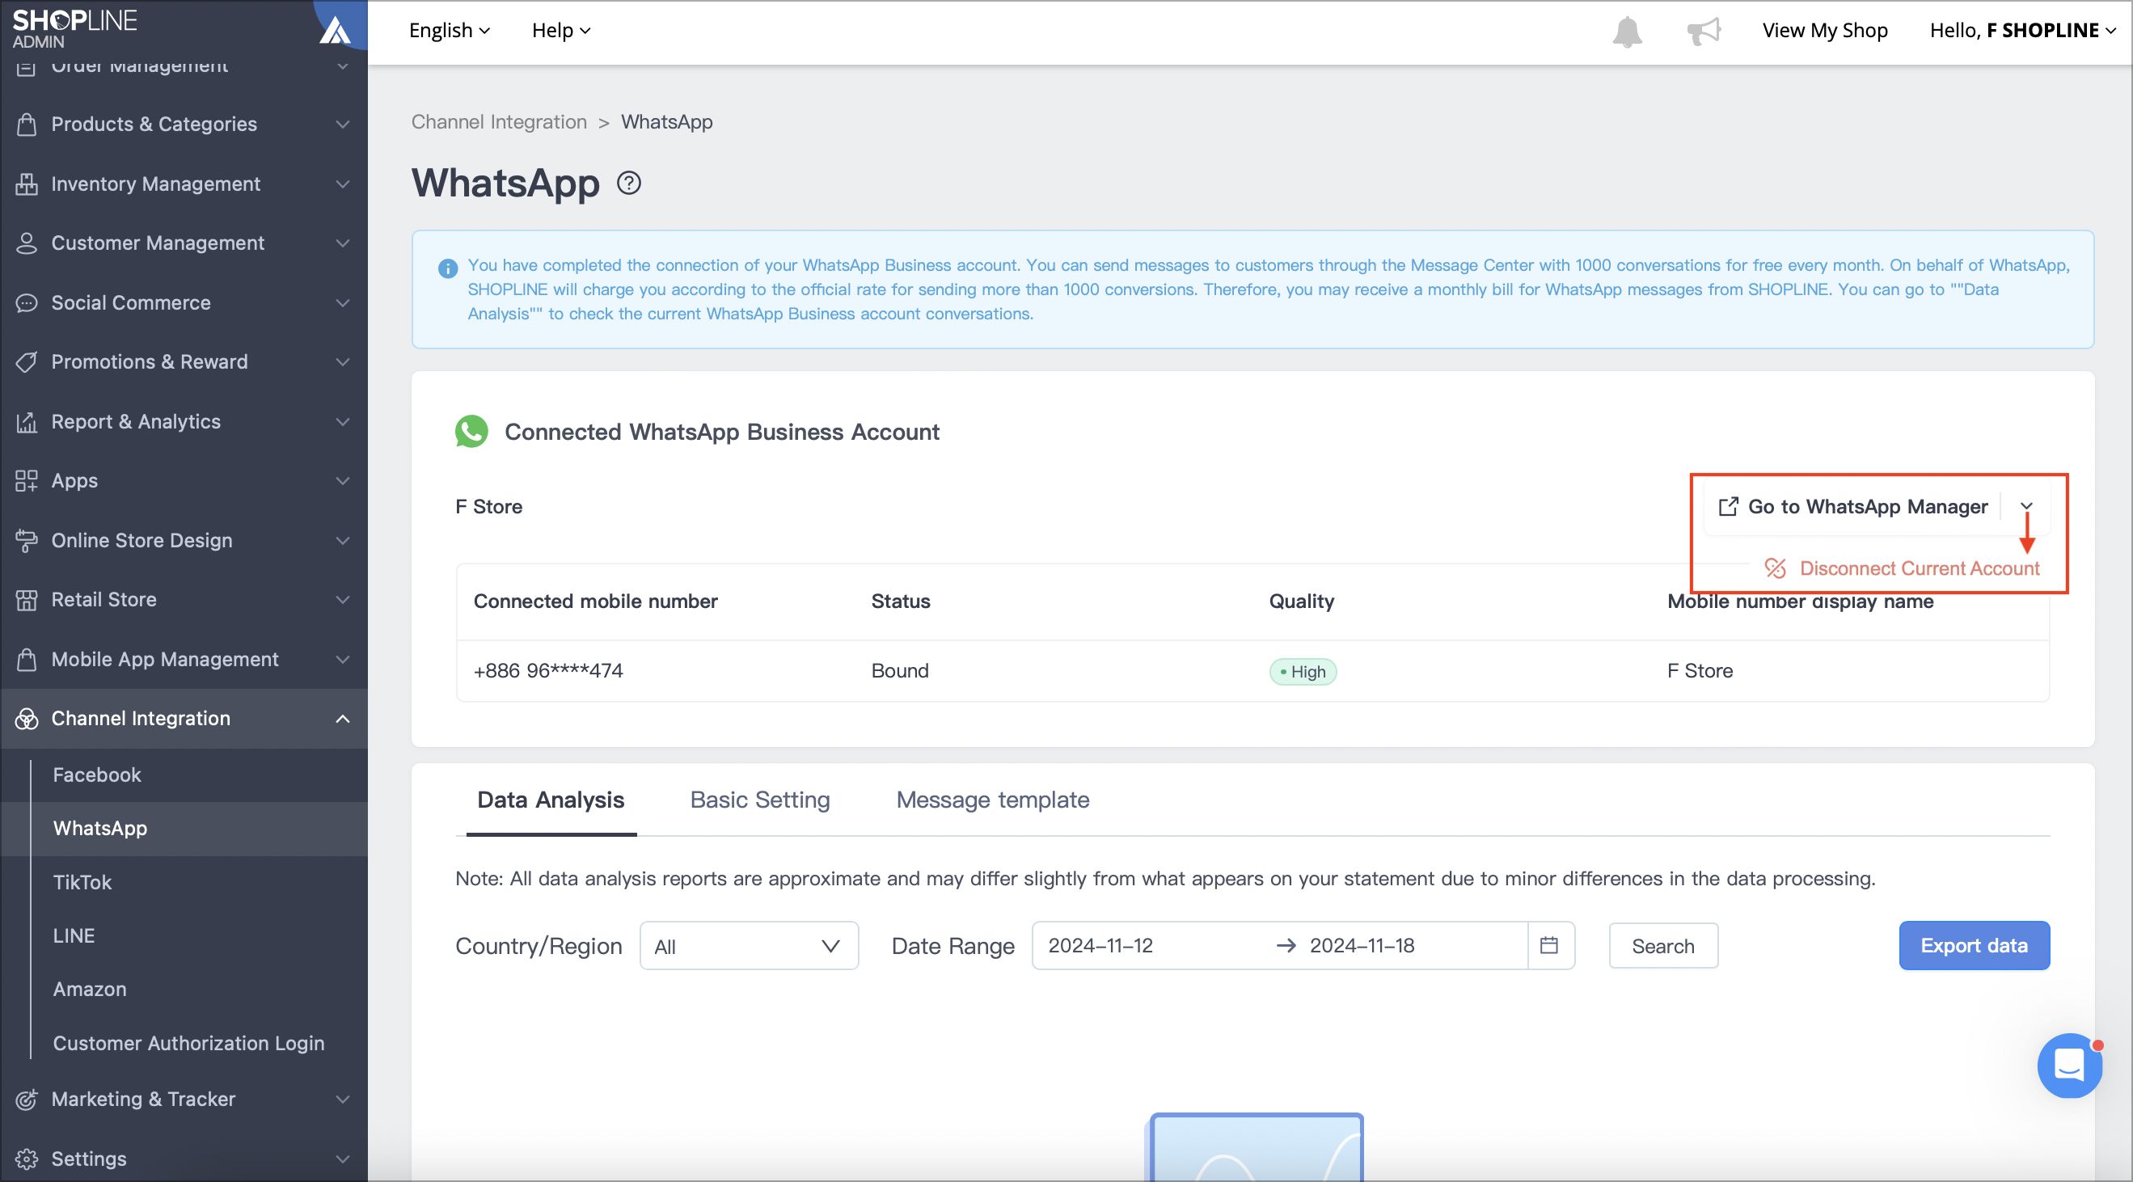The image size is (2133, 1182).
Task: Click the Promotions & Reward tag icon
Action: pyautogui.click(x=27, y=361)
